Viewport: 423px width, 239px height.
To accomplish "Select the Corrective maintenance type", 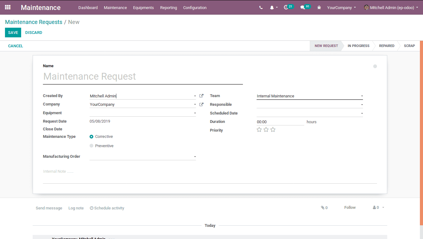I will [91, 137].
